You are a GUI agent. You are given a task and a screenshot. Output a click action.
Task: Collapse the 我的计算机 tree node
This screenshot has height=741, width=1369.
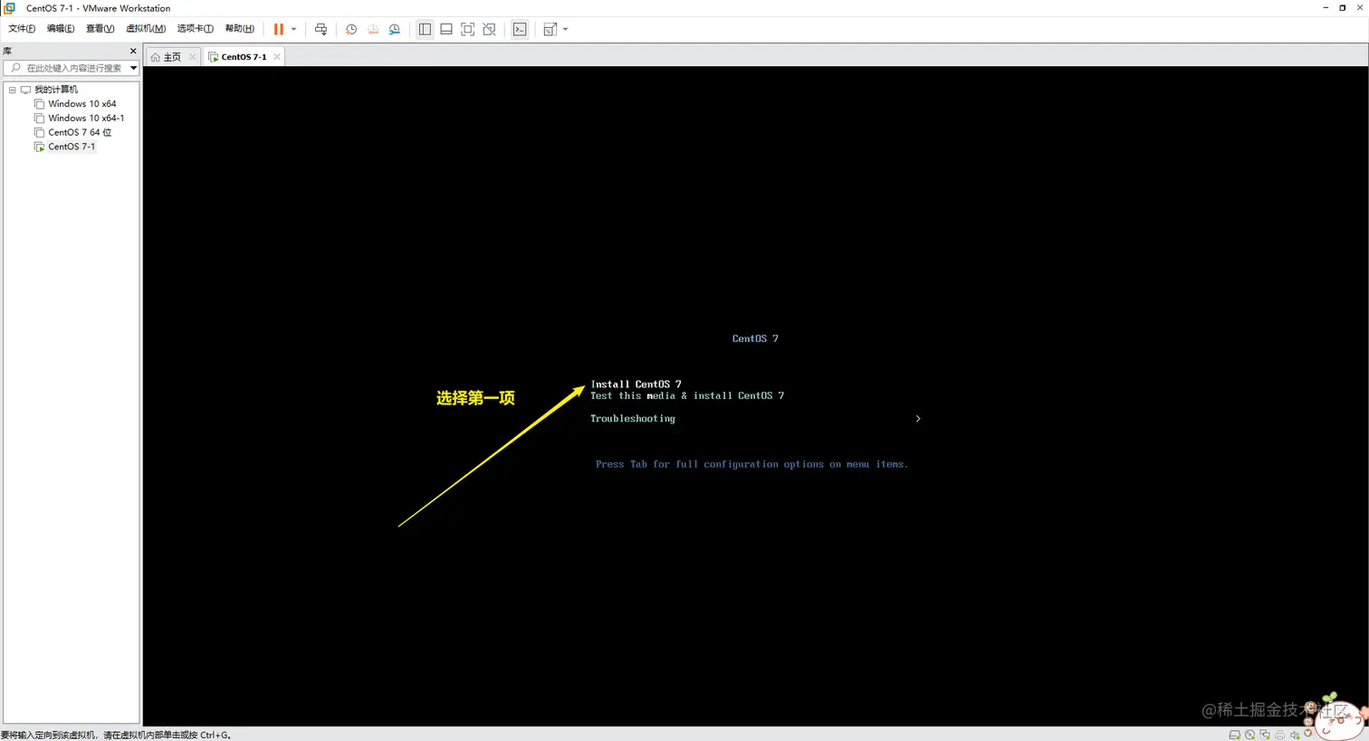[x=13, y=90]
